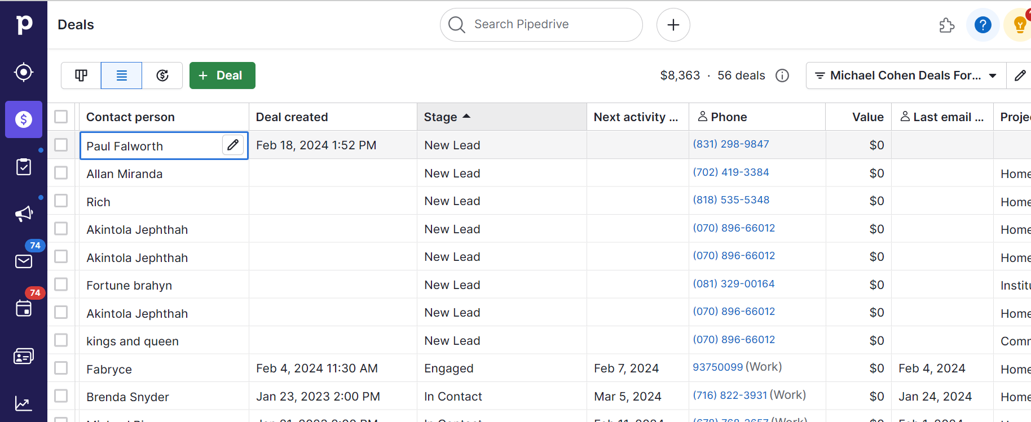
Task: Call Brenda Snyder at (716) 822-3931
Action: pyautogui.click(x=730, y=396)
